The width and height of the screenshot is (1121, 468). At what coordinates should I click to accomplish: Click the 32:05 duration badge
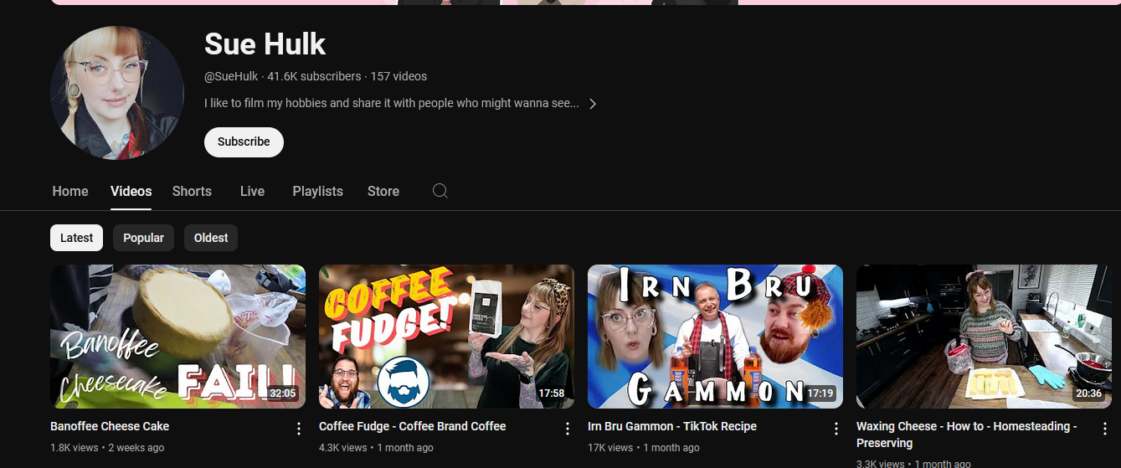(x=282, y=393)
